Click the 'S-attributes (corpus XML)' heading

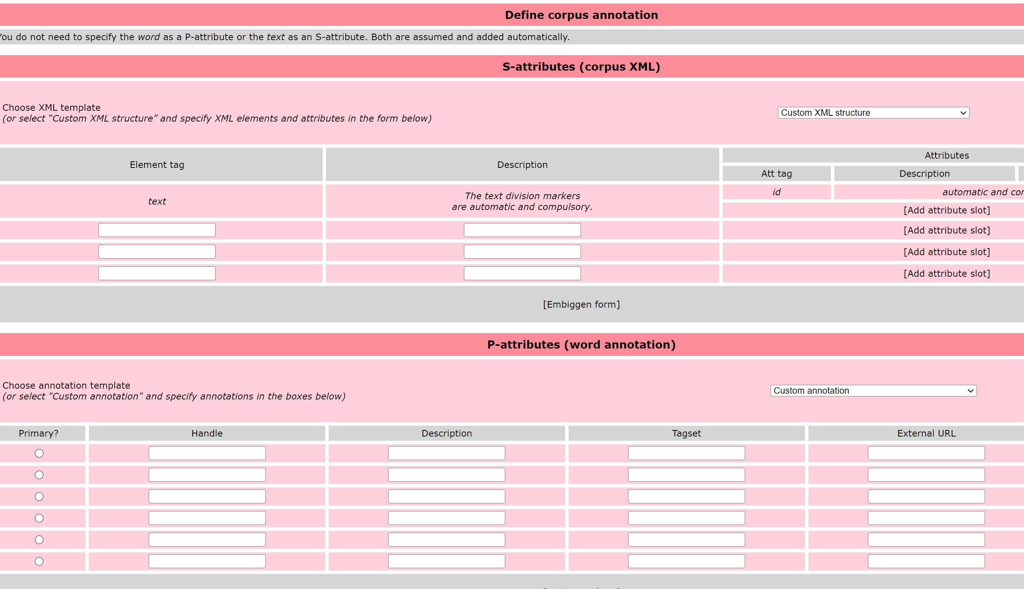[x=581, y=67]
